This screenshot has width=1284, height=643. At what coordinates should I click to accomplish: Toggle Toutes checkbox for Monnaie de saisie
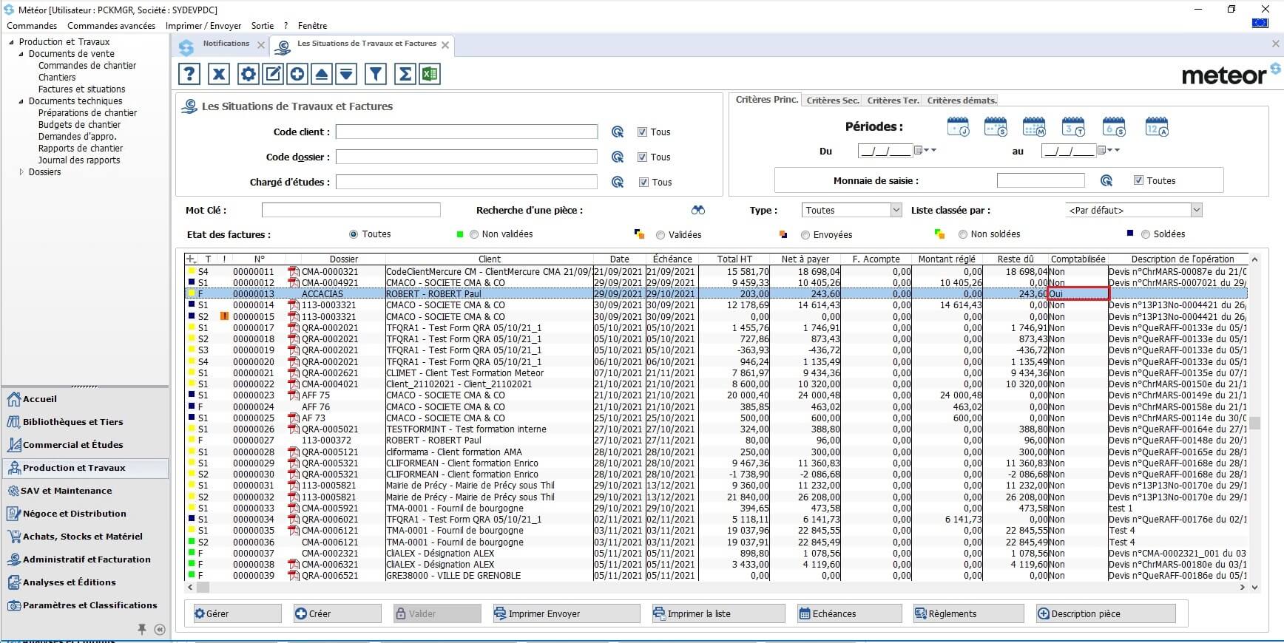point(1138,180)
